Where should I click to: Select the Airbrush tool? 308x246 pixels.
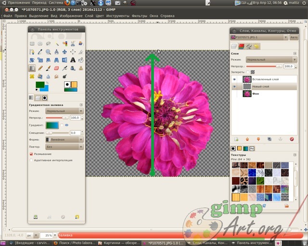pyautogui.click(x=64, y=68)
